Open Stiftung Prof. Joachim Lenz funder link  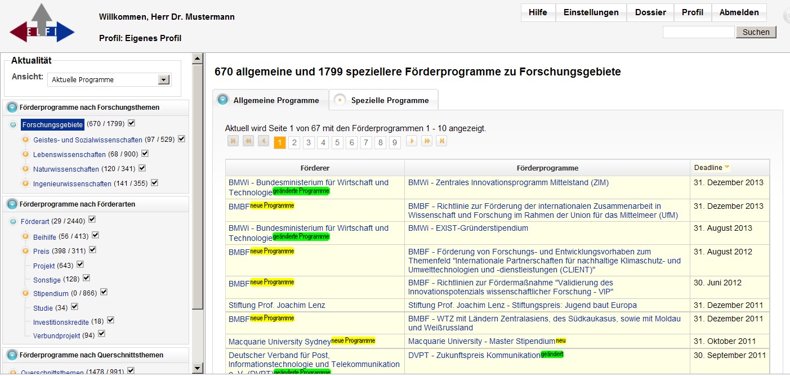(277, 305)
